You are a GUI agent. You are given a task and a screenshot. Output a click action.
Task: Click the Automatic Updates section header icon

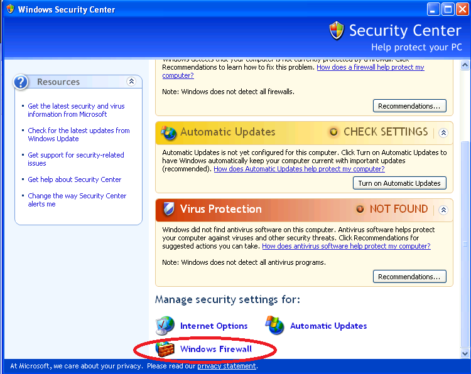[x=168, y=132]
